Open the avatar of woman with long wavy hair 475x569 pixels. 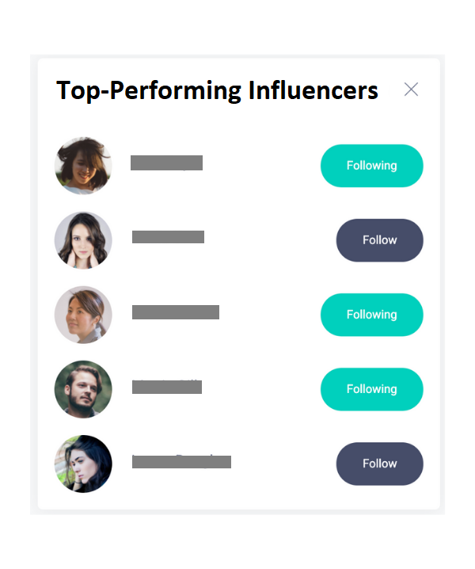click(83, 240)
